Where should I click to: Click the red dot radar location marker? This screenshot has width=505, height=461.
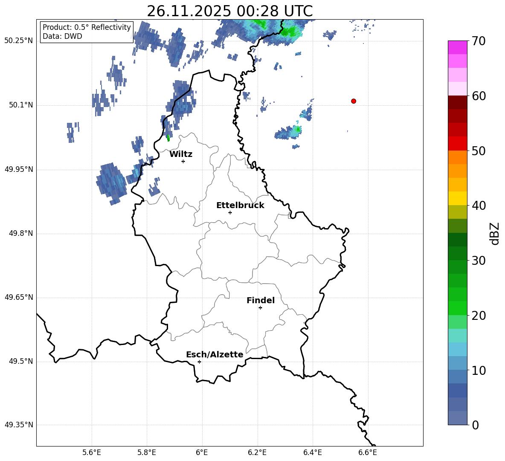pyautogui.click(x=353, y=101)
